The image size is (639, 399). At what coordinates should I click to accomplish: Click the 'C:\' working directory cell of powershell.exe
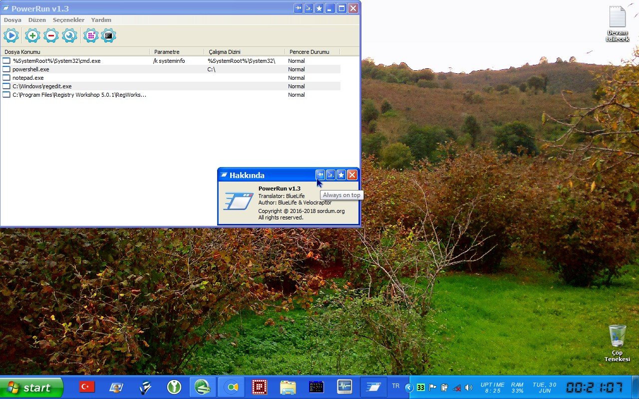211,69
